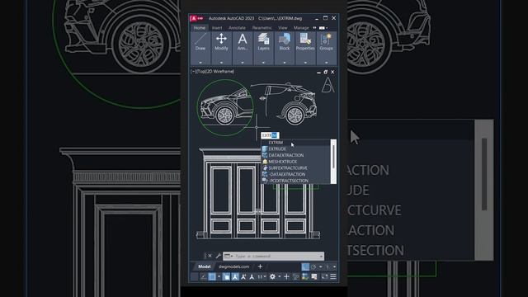Select -PCEXTRACTSECTION from the command suggestions

[295, 181]
